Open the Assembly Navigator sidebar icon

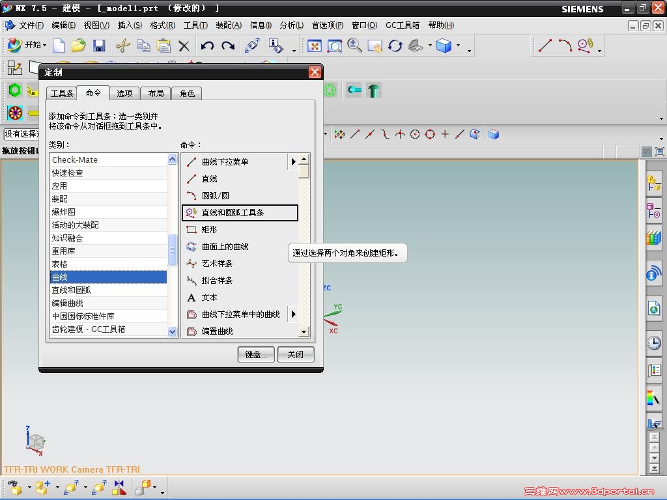point(654,183)
